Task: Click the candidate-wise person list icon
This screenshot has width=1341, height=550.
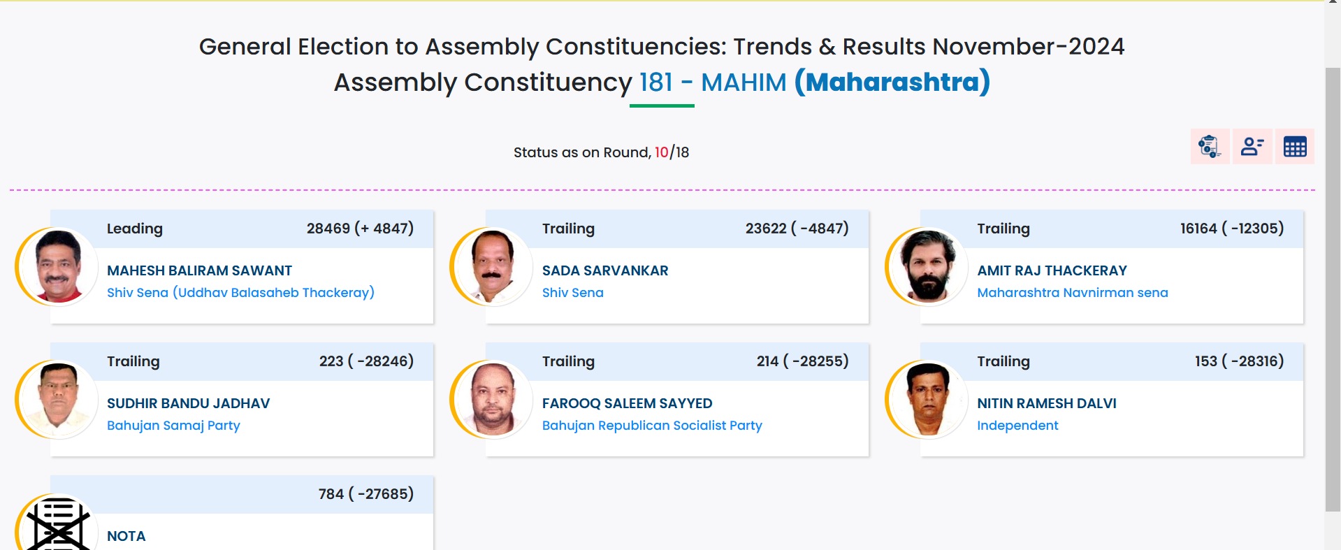Action: pyautogui.click(x=1252, y=147)
